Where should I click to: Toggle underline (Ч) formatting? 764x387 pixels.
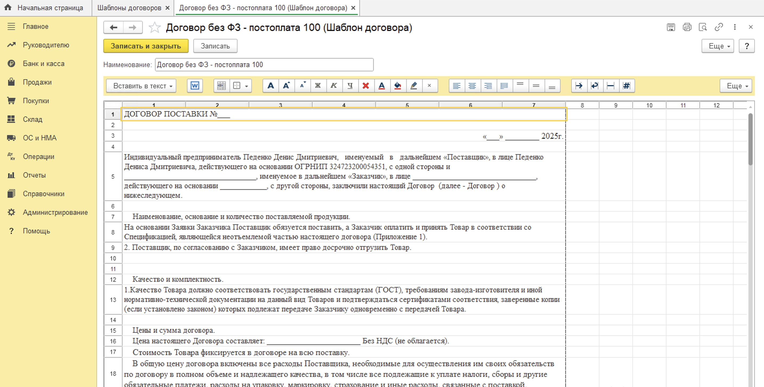point(350,86)
